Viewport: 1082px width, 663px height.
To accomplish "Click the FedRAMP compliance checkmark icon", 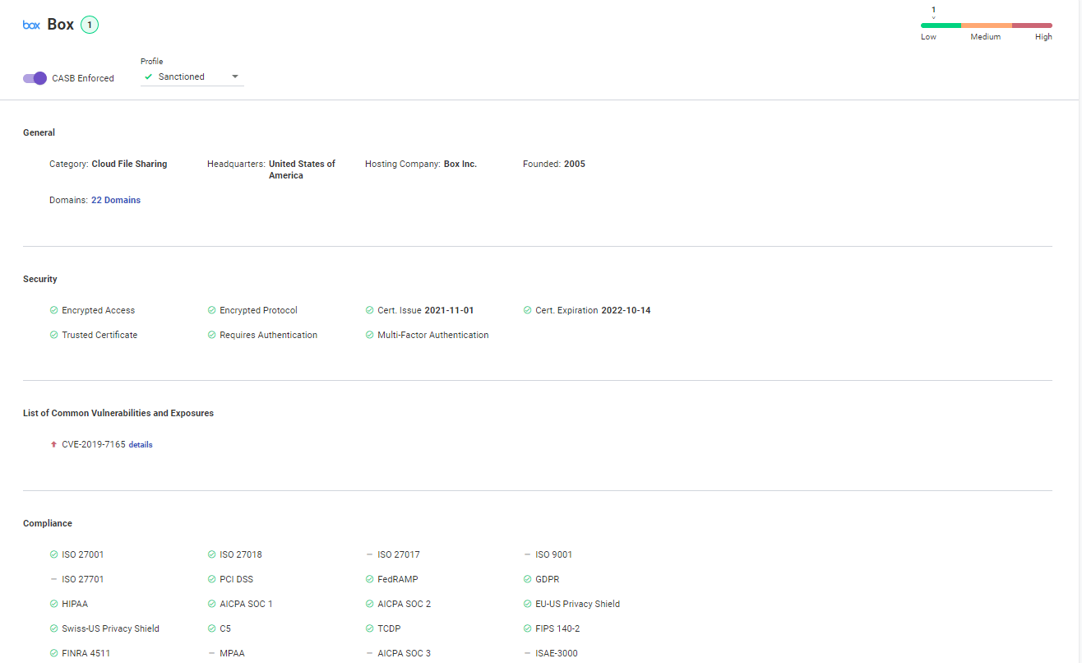I will [369, 579].
